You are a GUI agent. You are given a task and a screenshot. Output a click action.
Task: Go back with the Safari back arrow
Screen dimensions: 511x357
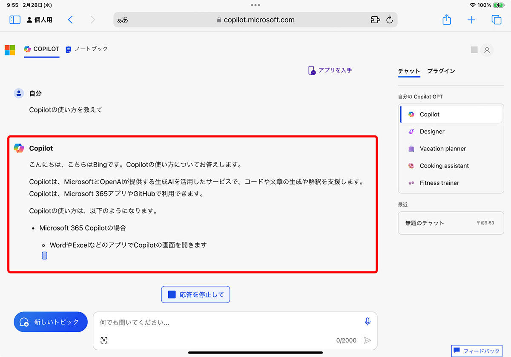(71, 20)
